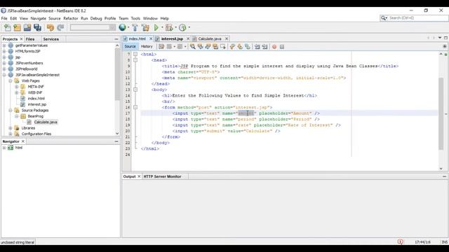Toggle the Highlight Search editor icon

click(215, 47)
